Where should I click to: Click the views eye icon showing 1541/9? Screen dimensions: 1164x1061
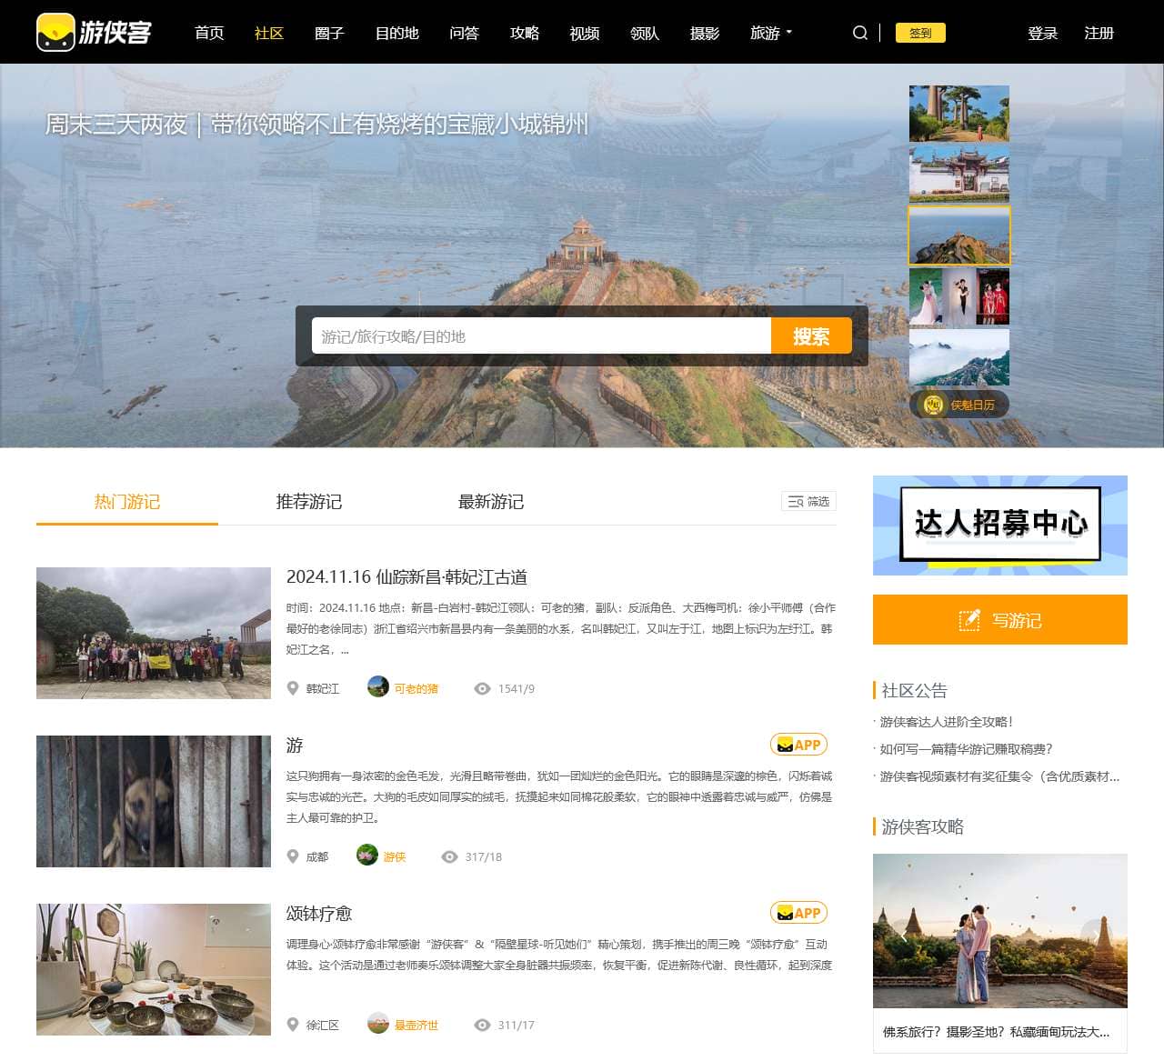[x=483, y=688]
